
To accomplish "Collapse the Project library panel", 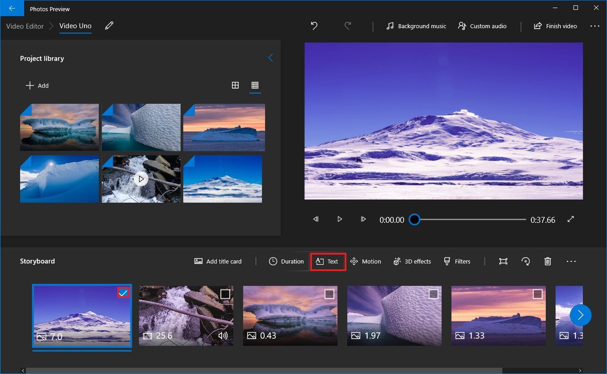I will (270, 58).
